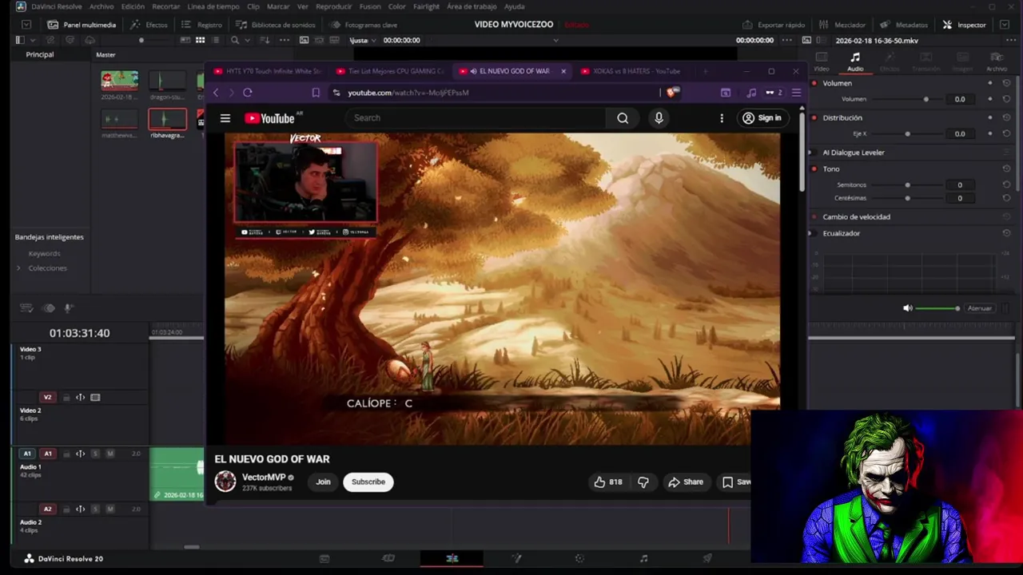Open the Efectos panel
This screenshot has height=575, width=1023.
149,25
